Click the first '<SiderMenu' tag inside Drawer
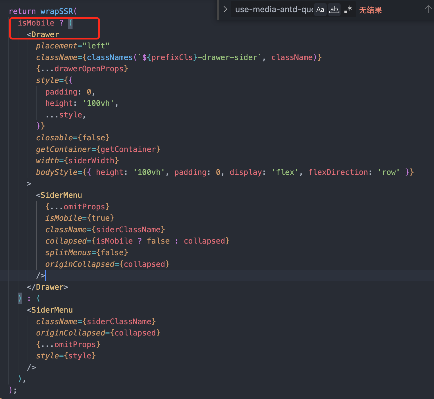Screen dimensions: 434x399 (59, 195)
